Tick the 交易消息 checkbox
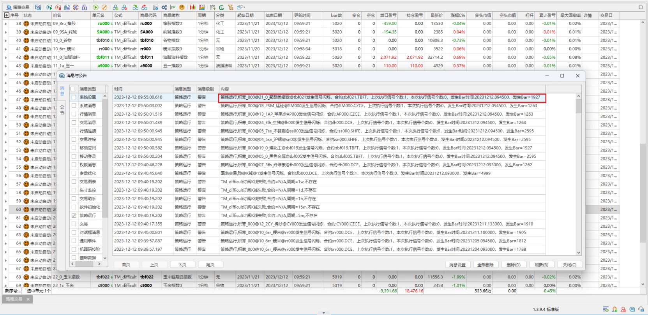The height and width of the screenshot is (315, 648). coord(74,123)
